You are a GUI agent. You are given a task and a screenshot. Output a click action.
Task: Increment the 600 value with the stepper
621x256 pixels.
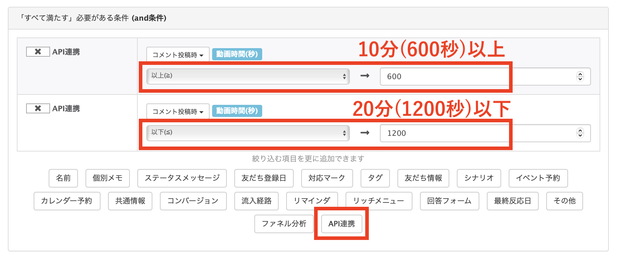(580, 74)
